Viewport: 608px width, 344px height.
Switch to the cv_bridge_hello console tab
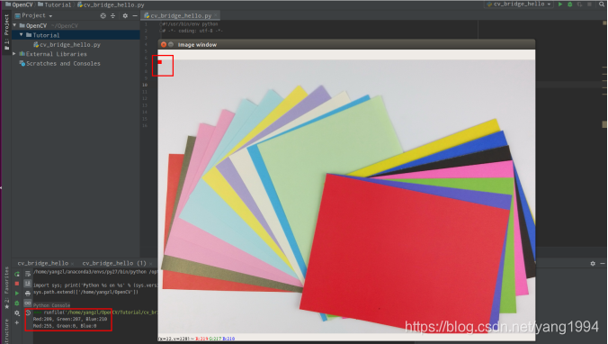(x=42, y=263)
